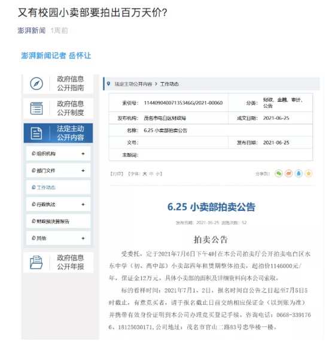Screen dimensions: 335x342
Task: Click the 澎湃新闻 source name
Action: pyautogui.click(x=32, y=31)
